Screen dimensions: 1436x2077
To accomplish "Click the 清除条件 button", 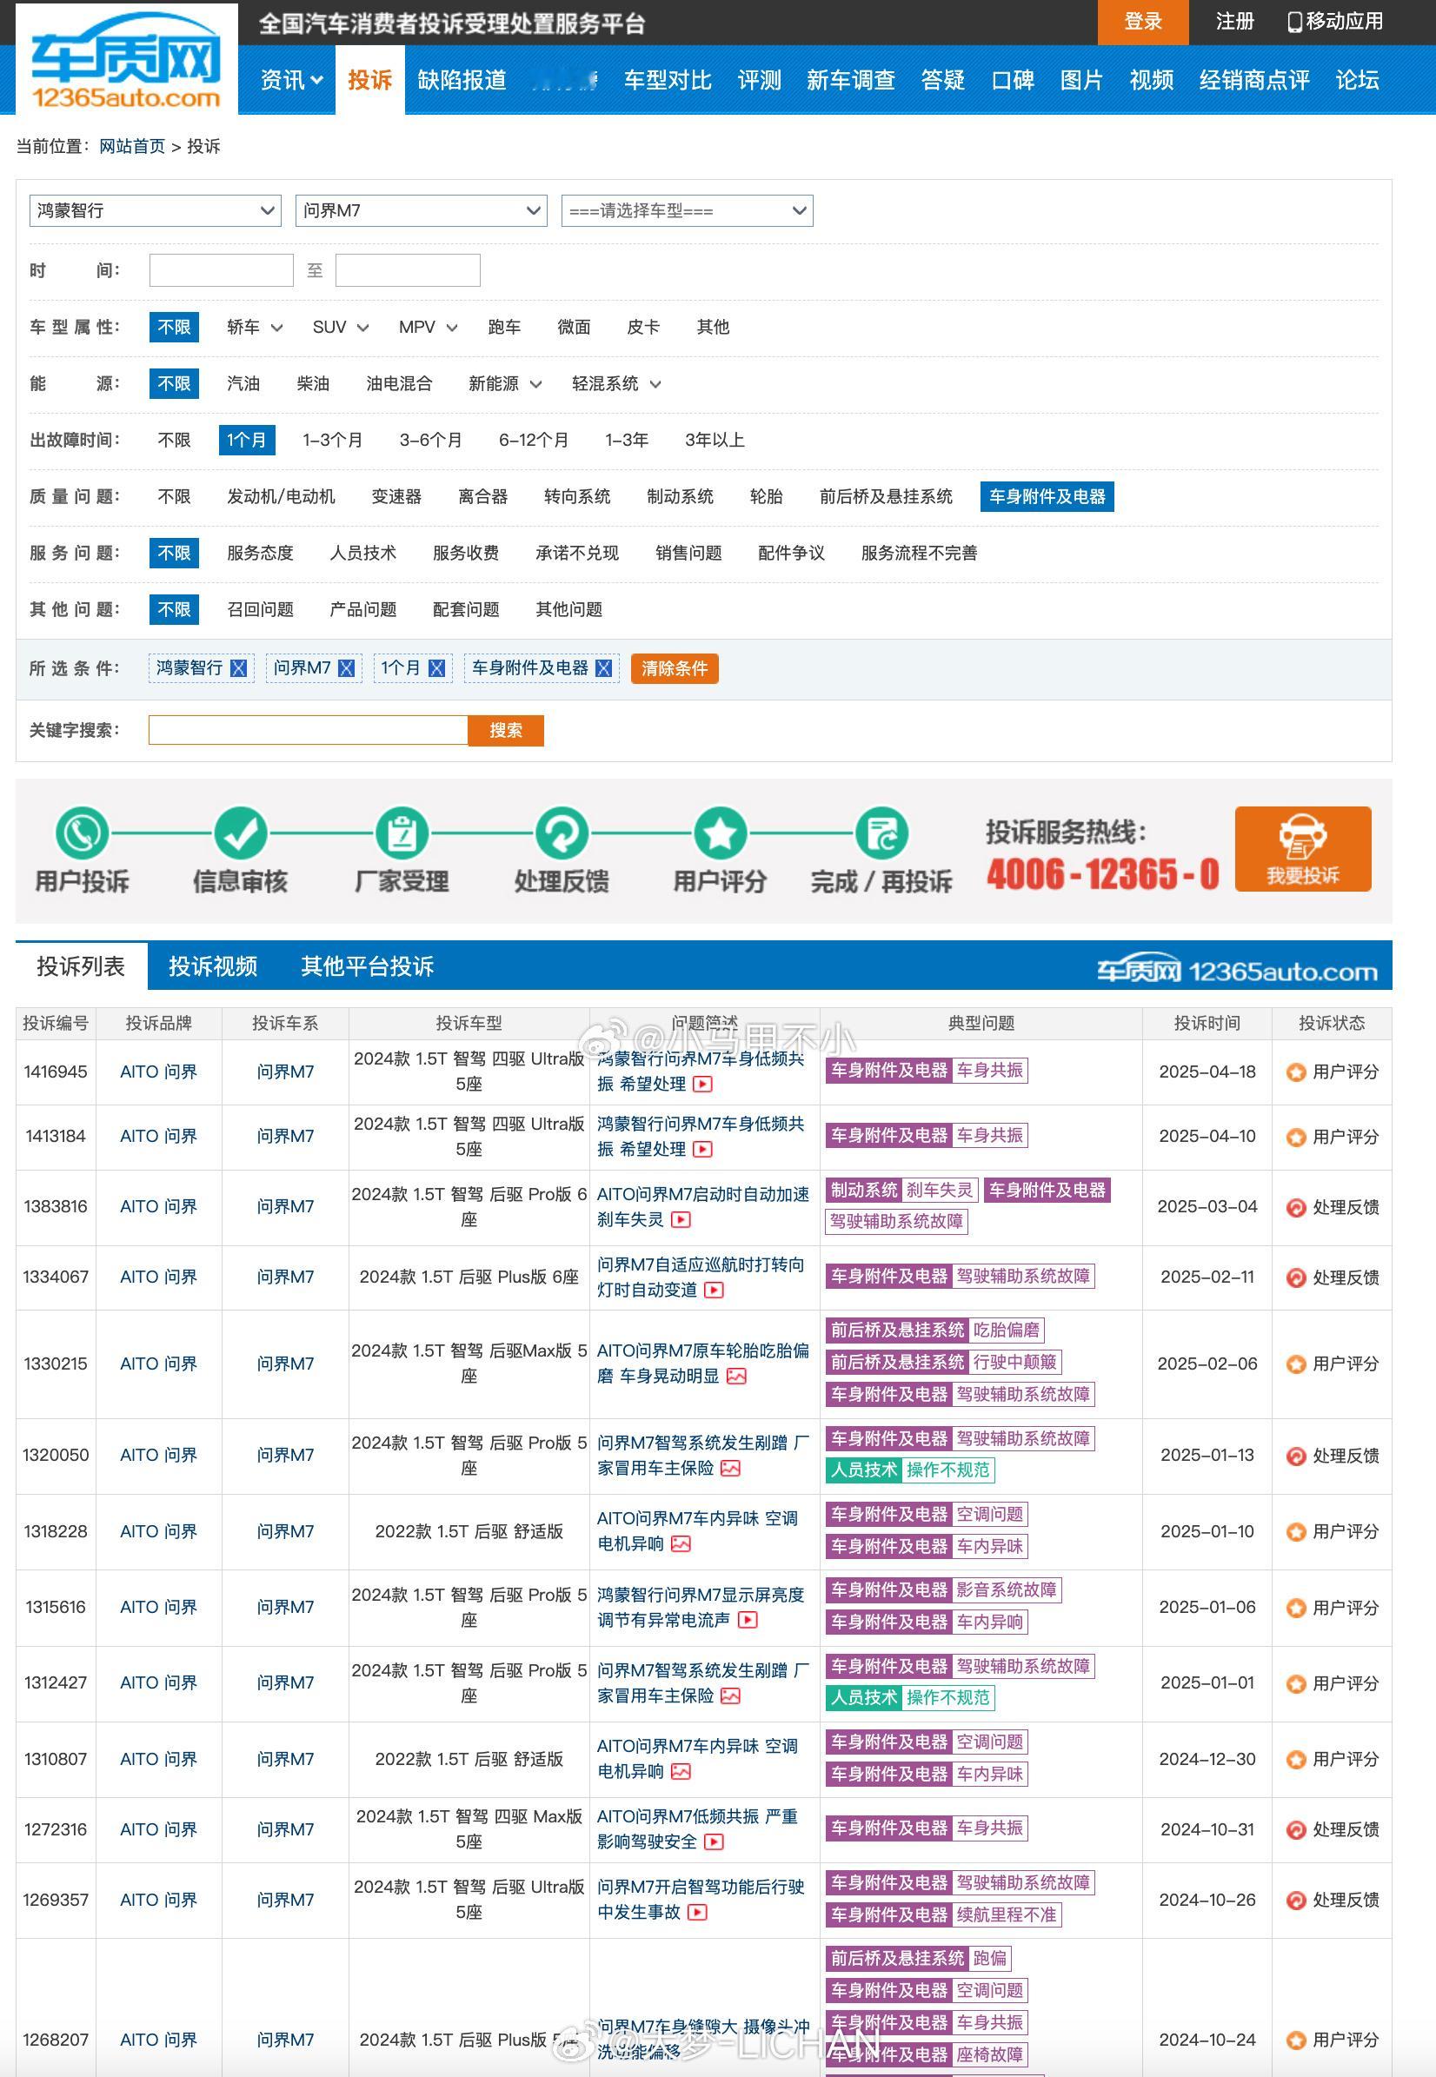I will pos(674,668).
